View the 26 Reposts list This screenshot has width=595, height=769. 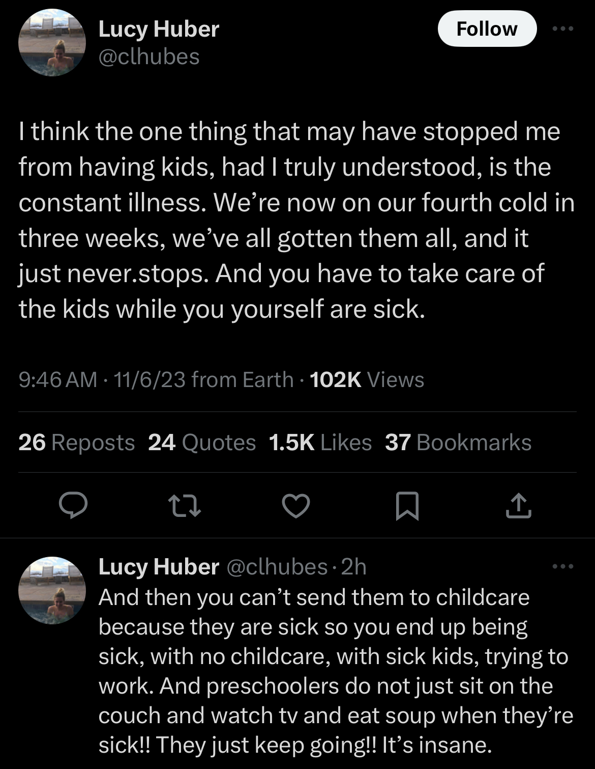click(x=76, y=442)
